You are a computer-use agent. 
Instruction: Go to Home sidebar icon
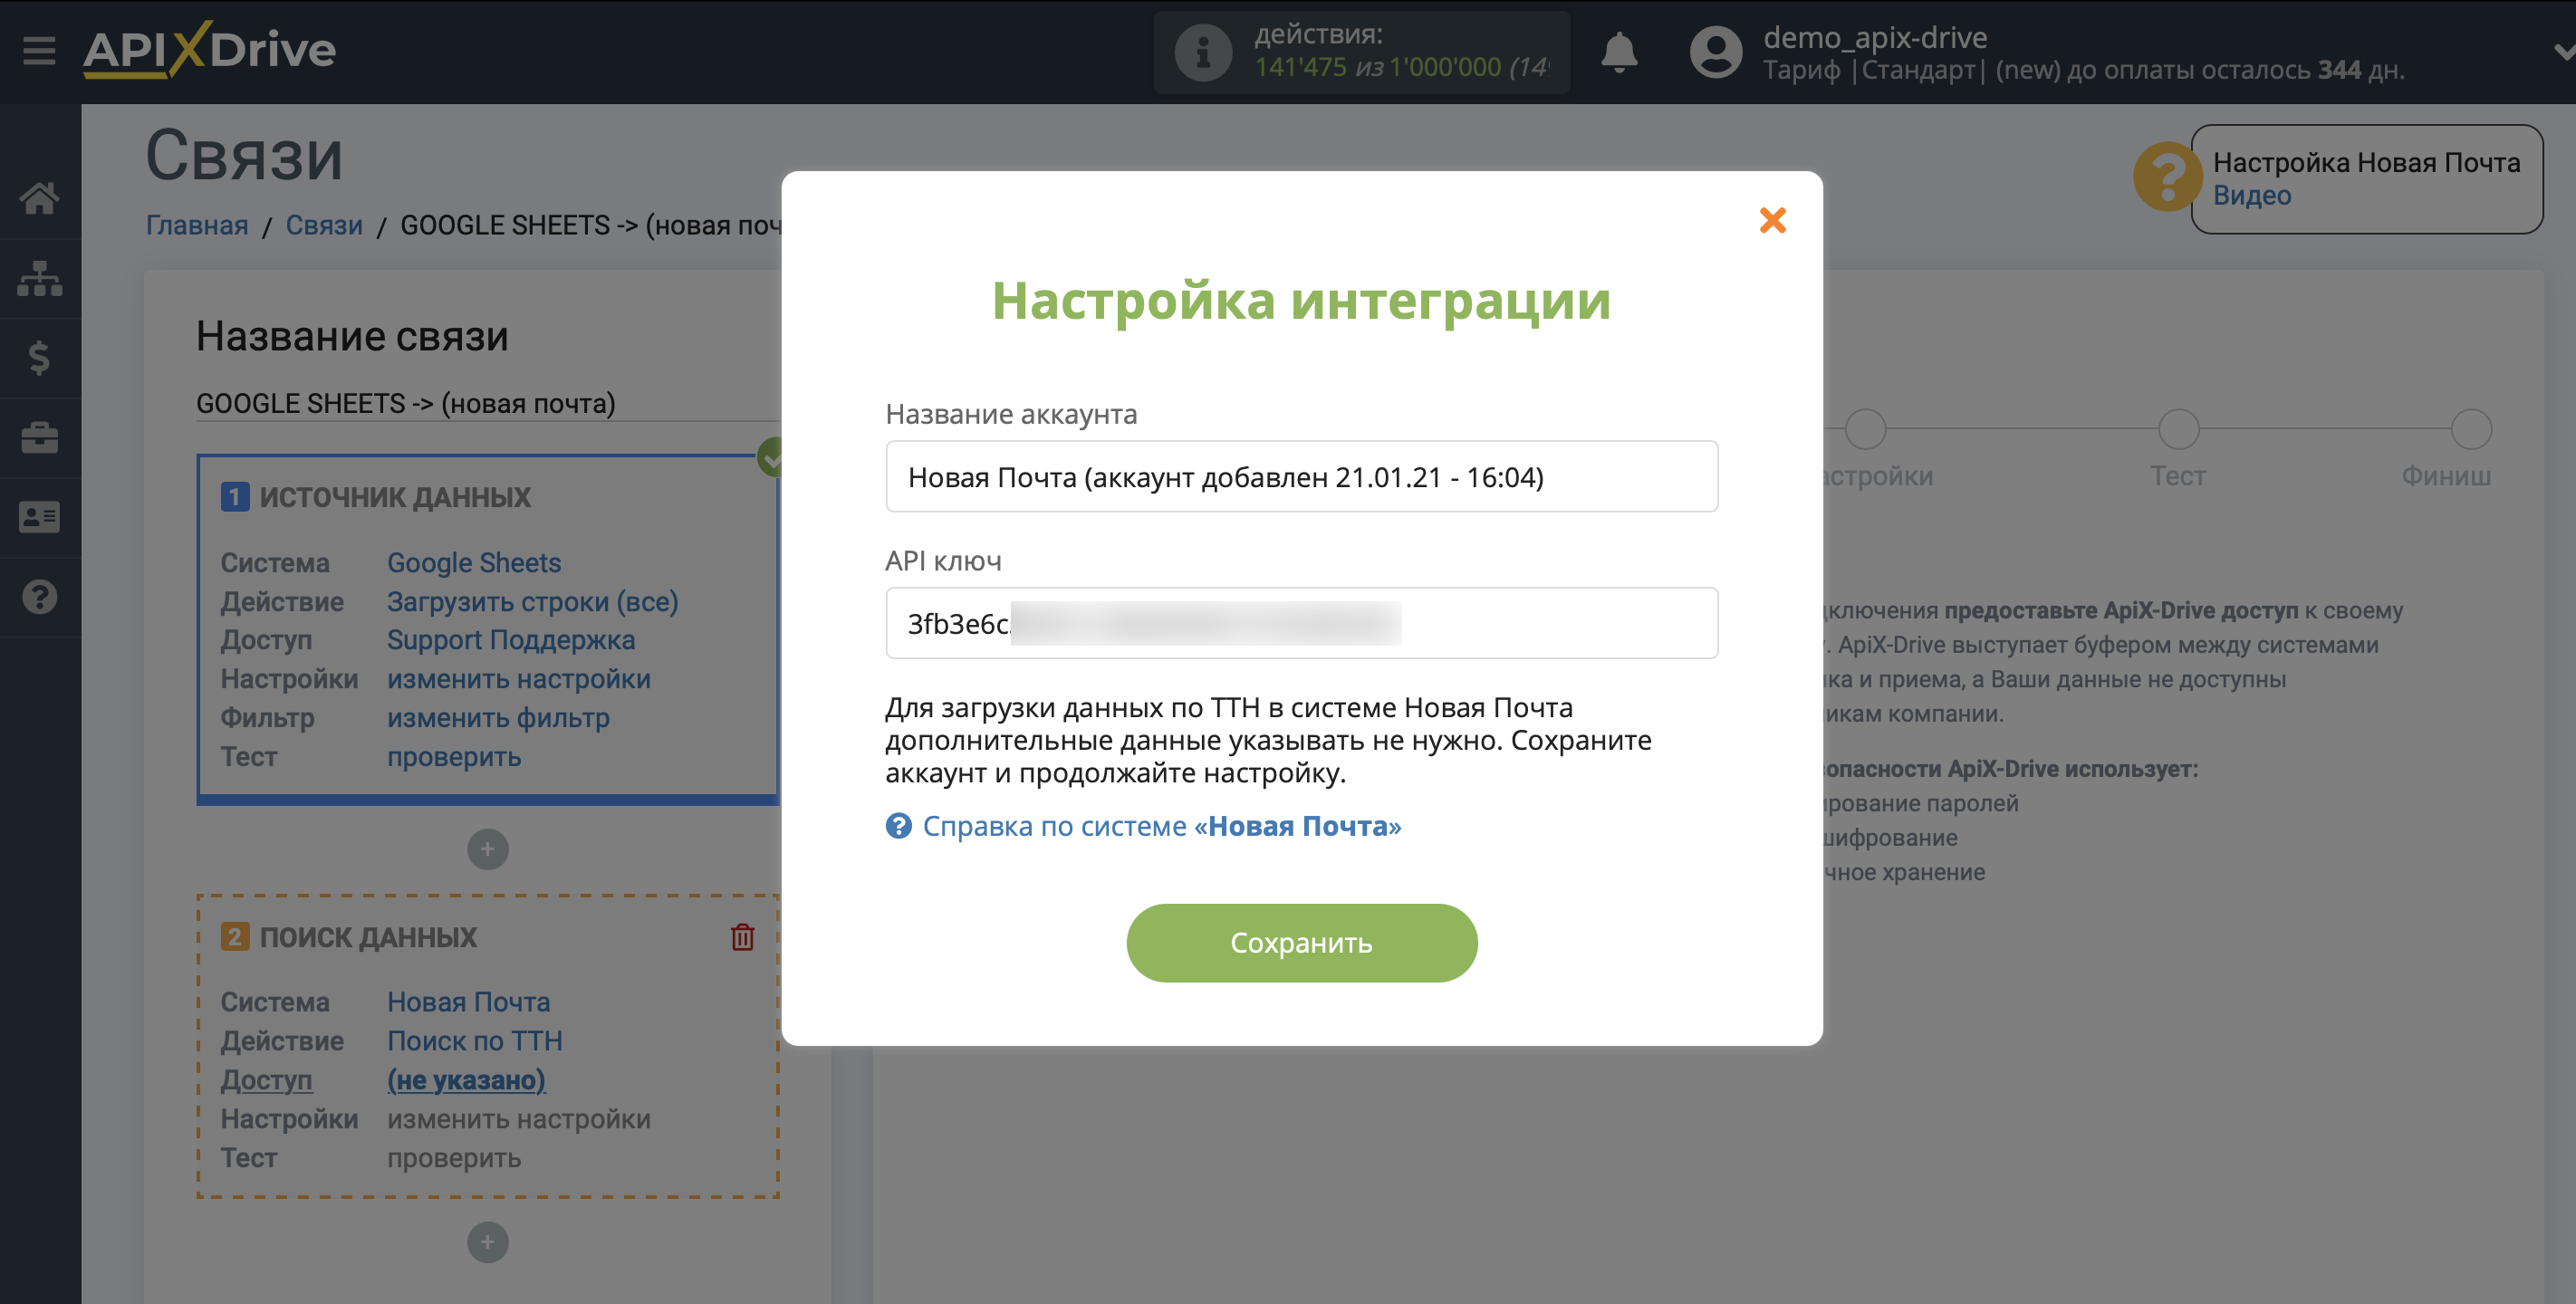point(40,198)
